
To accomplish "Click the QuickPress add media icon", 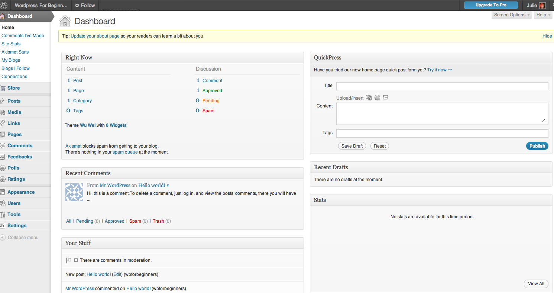I will 369,98.
